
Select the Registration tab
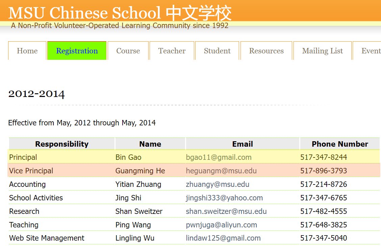tap(77, 51)
